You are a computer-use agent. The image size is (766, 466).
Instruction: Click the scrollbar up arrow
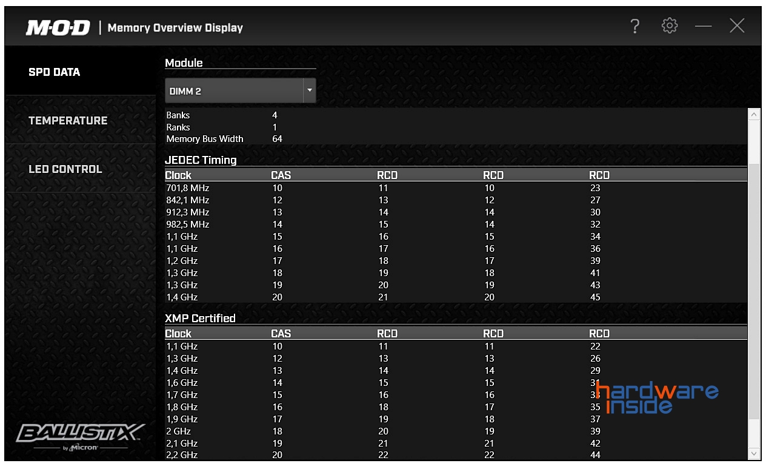(754, 114)
